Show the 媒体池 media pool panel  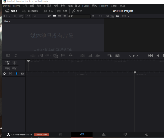11,11
